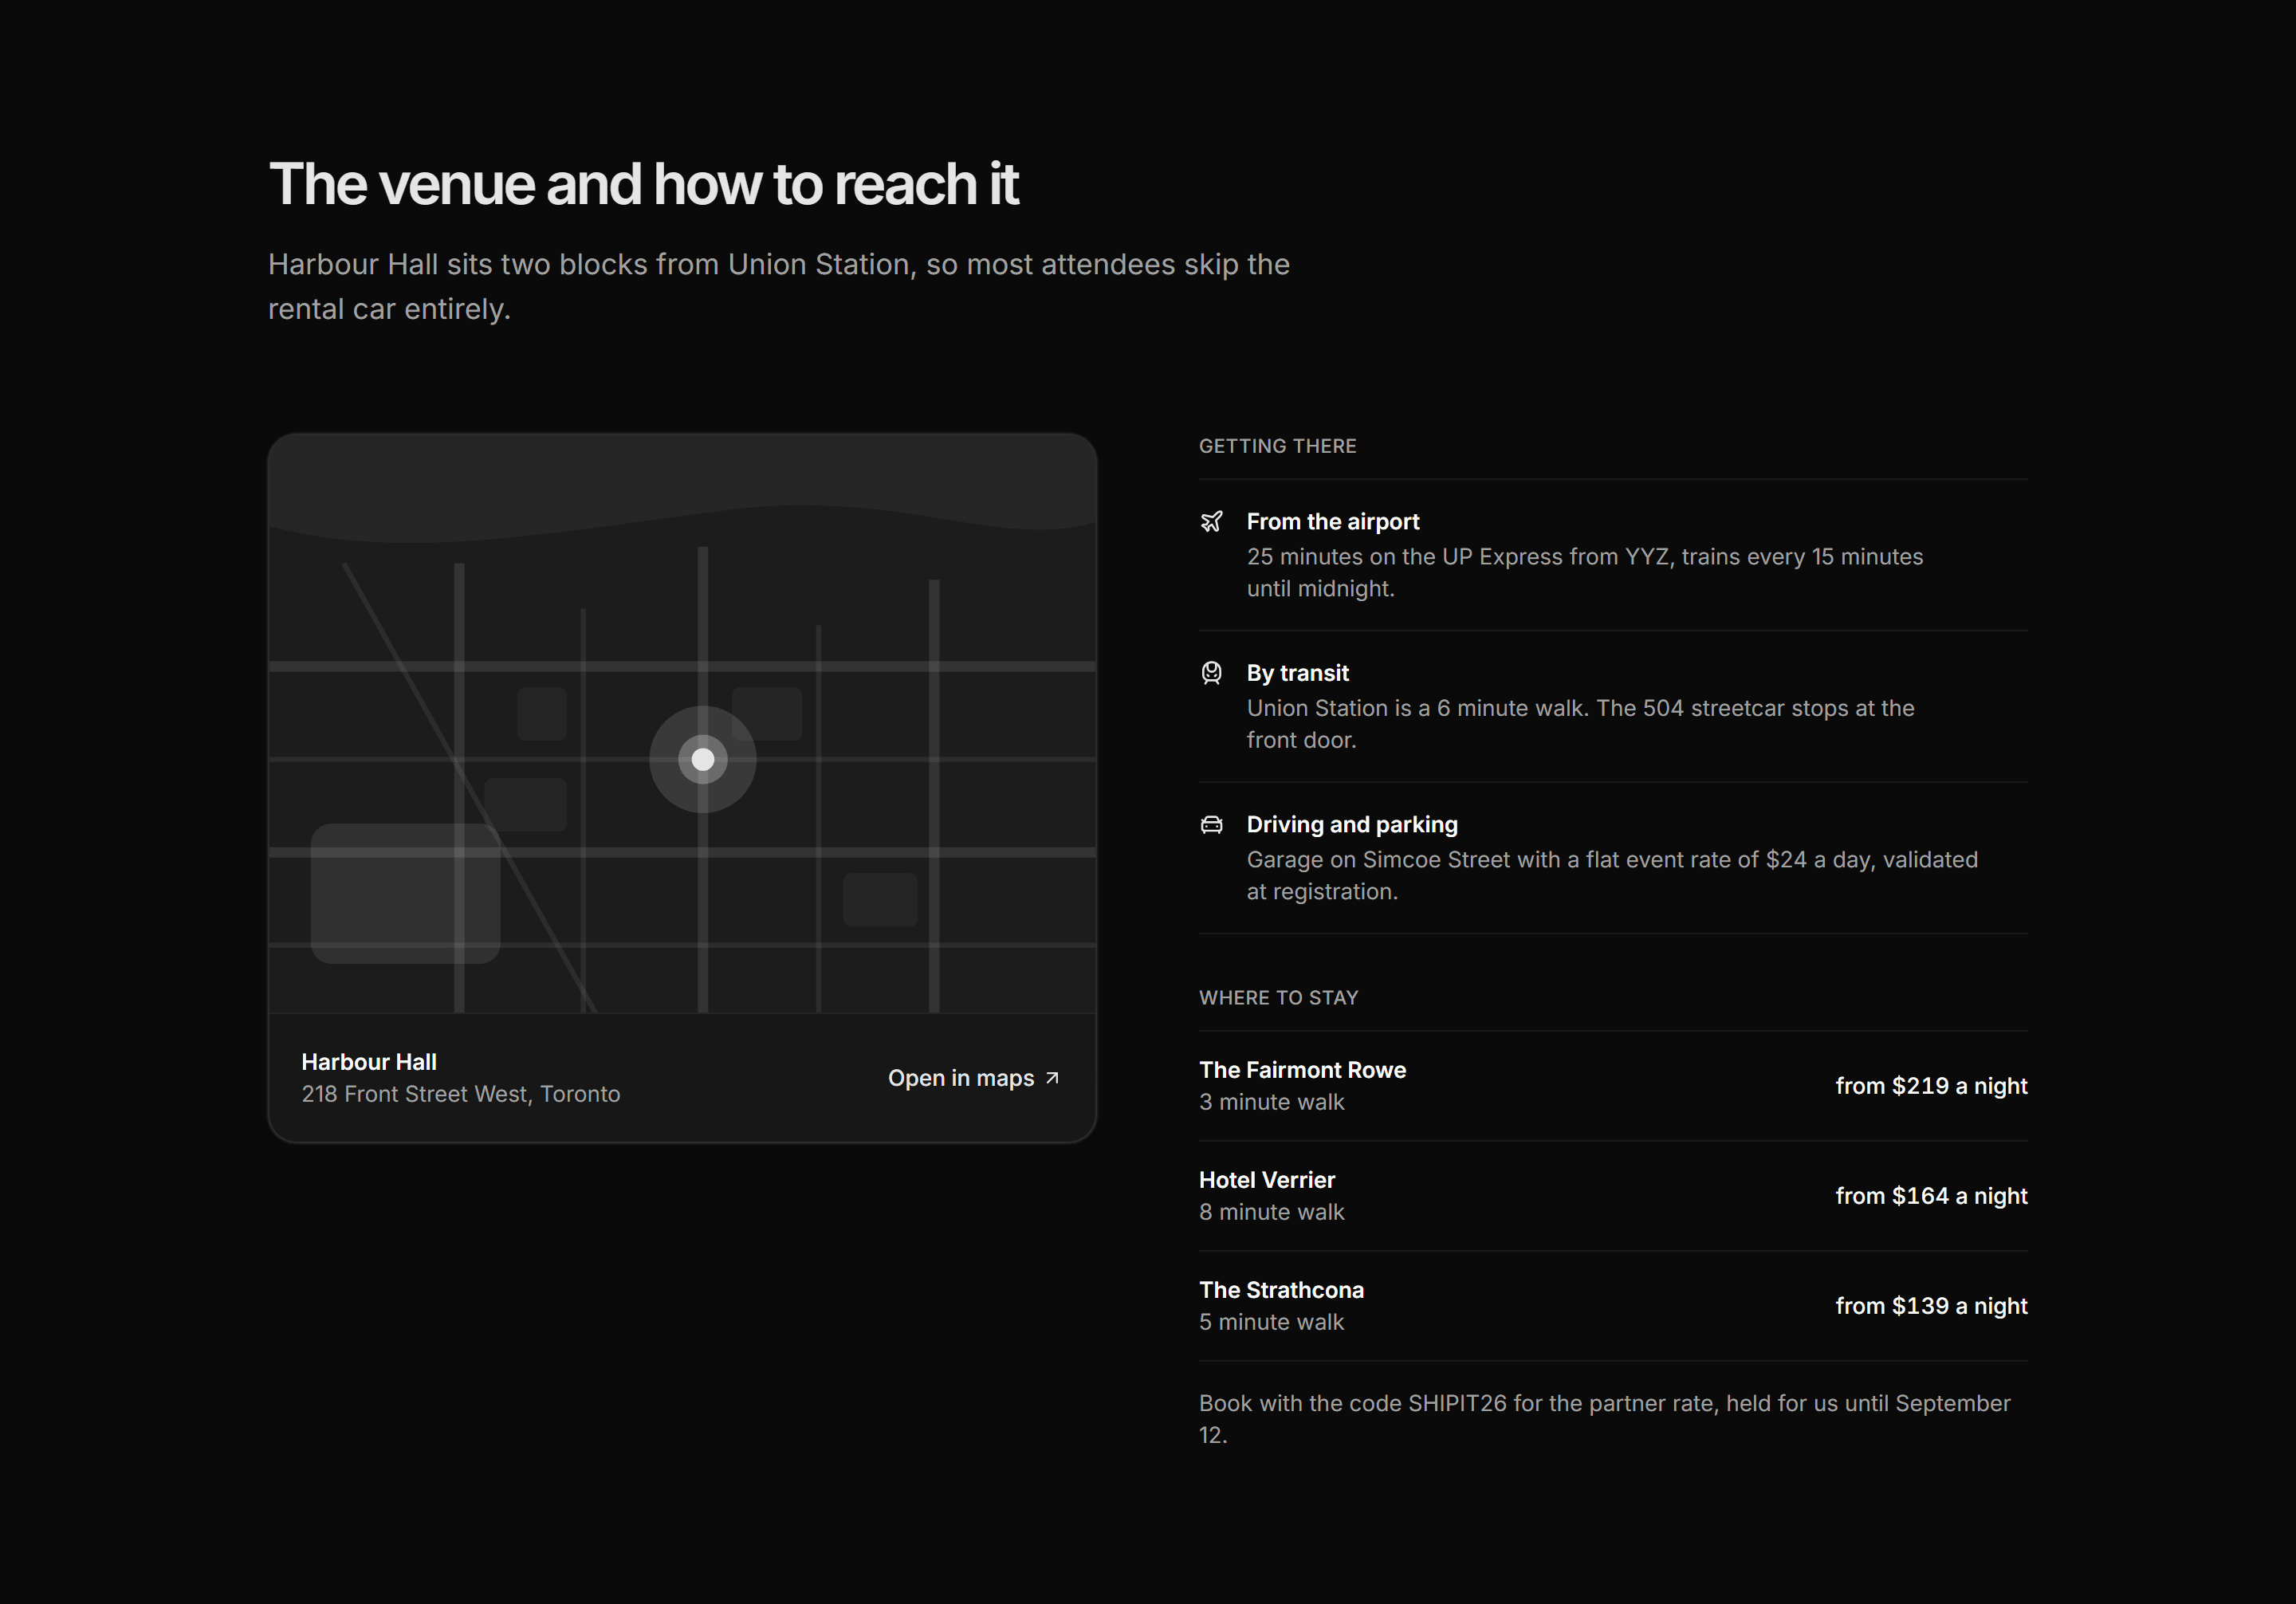Click The Fairmont Rowe hotel name
Image resolution: width=2296 pixels, height=1604 pixels.
coord(1302,1070)
